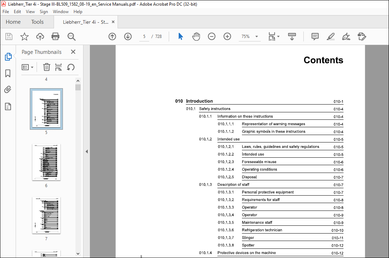Select the arrow selection tool

pos(180,37)
